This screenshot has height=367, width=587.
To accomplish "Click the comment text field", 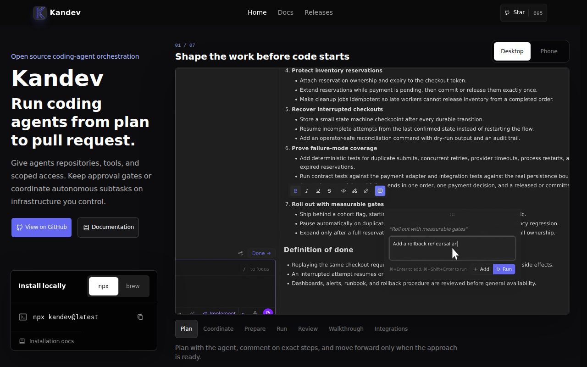I will pyautogui.click(x=452, y=248).
